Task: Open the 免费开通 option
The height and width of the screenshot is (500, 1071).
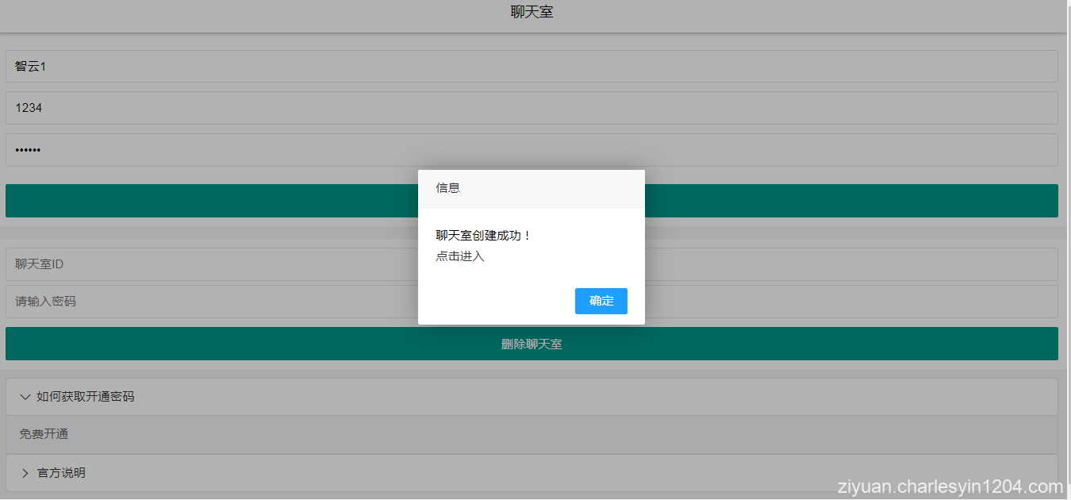Action: 44,433
